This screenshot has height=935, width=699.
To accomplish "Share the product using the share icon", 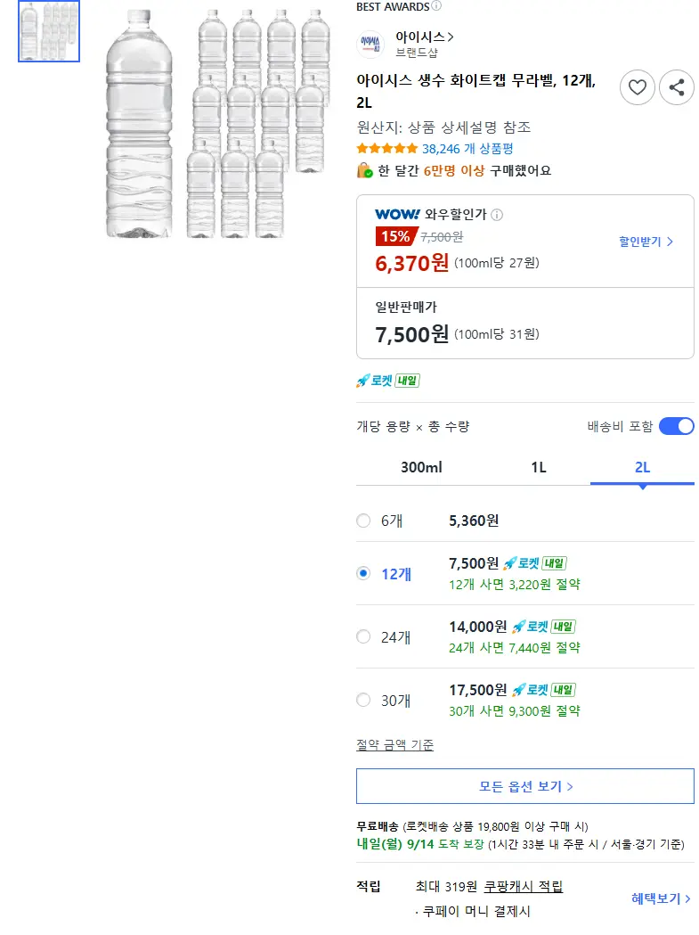I will click(x=677, y=87).
